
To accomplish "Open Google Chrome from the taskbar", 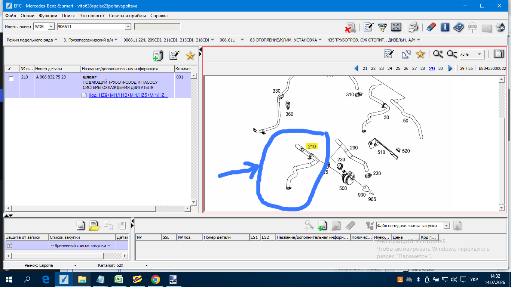I will coord(156,280).
